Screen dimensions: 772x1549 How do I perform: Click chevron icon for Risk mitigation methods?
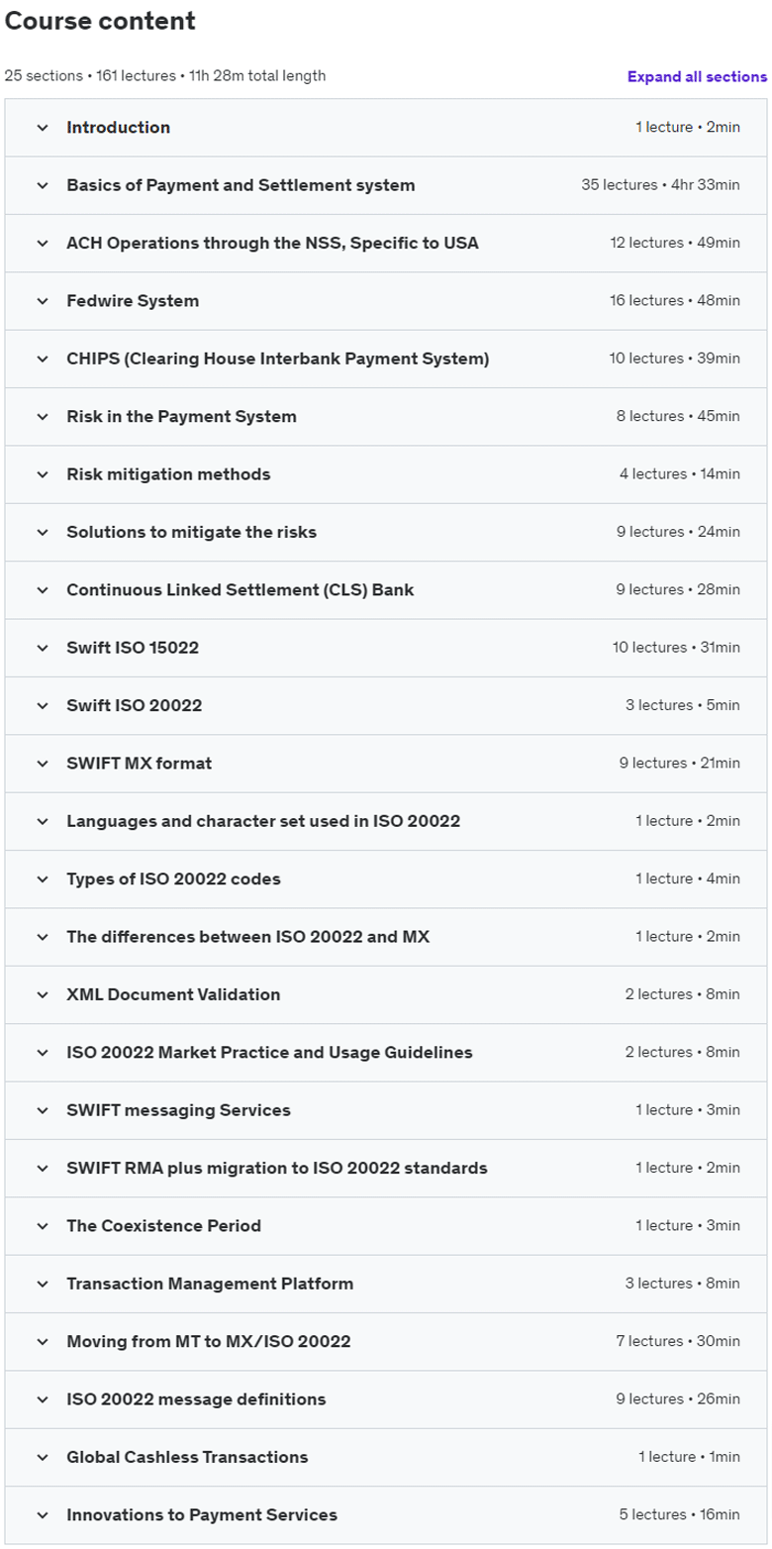click(x=43, y=474)
